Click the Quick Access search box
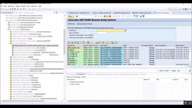 coord(173,9)
